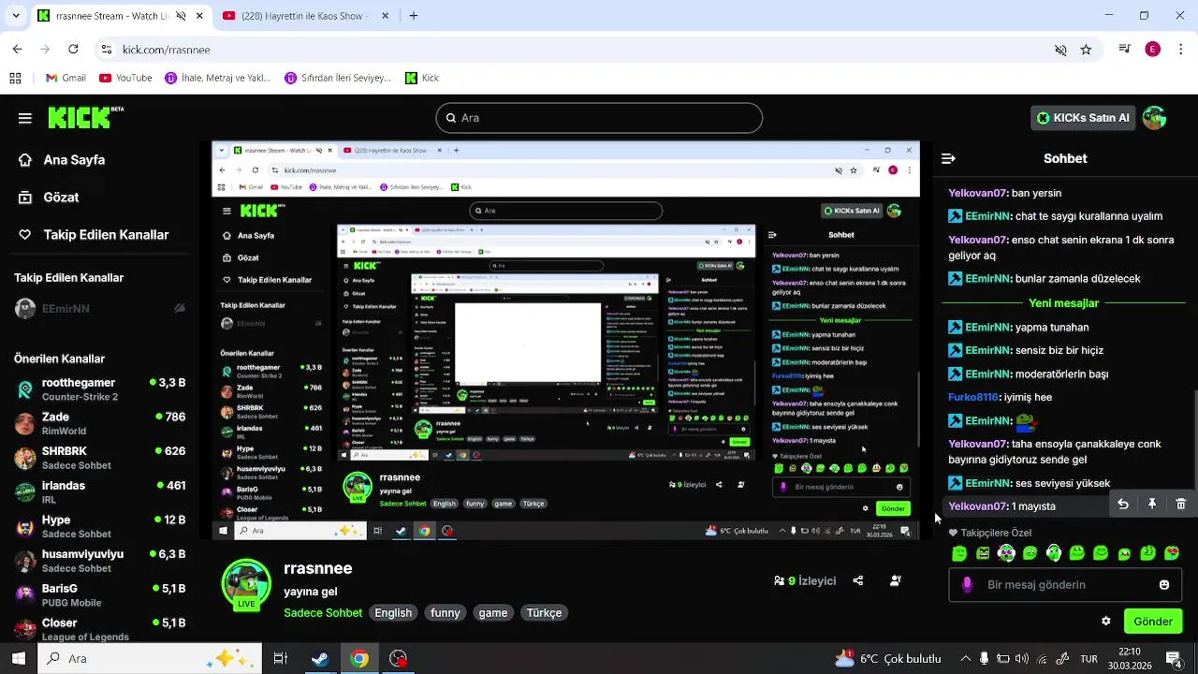Open husamviyuviyu channel
The width and height of the screenshot is (1198, 674).
(100, 561)
